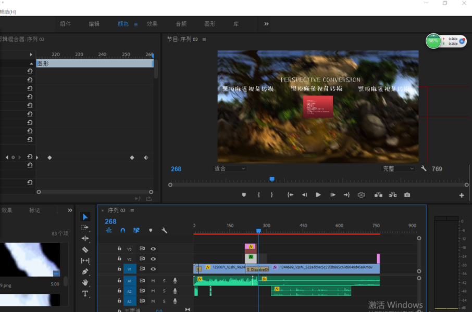Image resolution: width=472 pixels, height=312 pixels.
Task: Select the Type tool
Action: pyautogui.click(x=85, y=294)
